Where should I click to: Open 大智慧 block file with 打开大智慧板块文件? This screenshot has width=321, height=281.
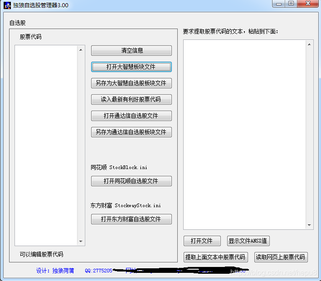click(x=131, y=67)
